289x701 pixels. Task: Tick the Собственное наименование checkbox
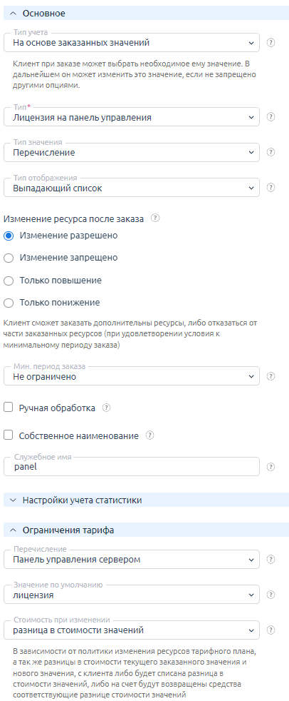click(8, 435)
